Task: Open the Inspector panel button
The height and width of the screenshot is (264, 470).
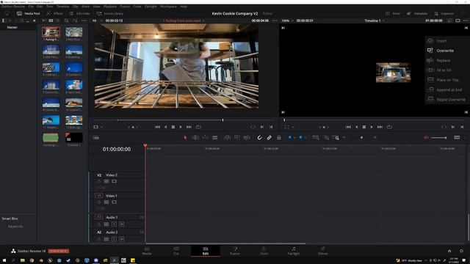Action: pyautogui.click(x=444, y=13)
